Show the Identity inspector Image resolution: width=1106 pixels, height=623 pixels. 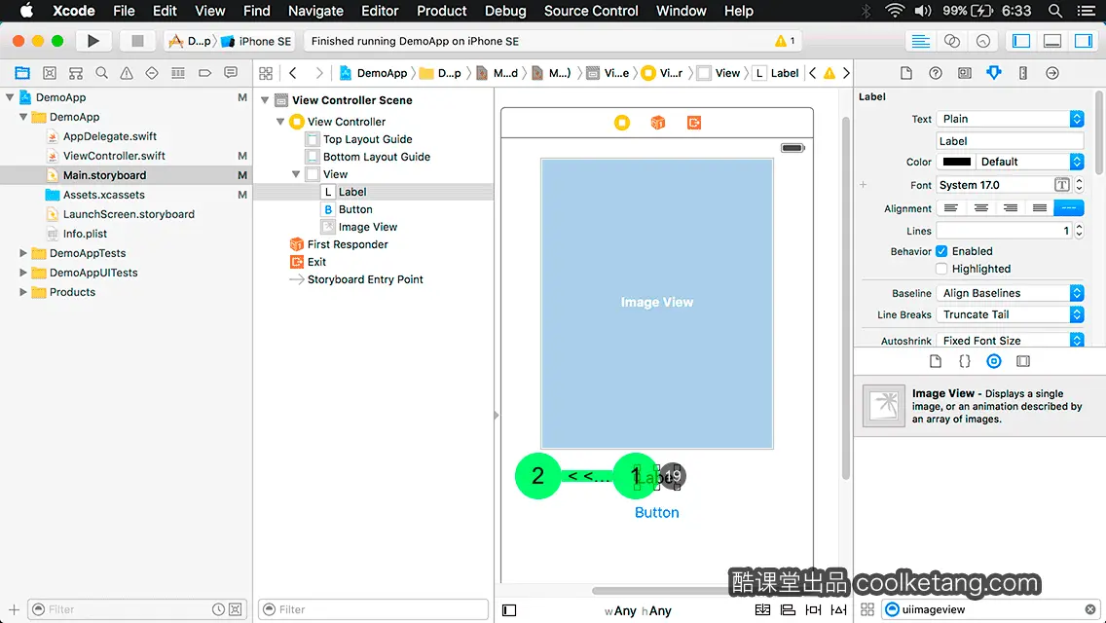(x=964, y=73)
